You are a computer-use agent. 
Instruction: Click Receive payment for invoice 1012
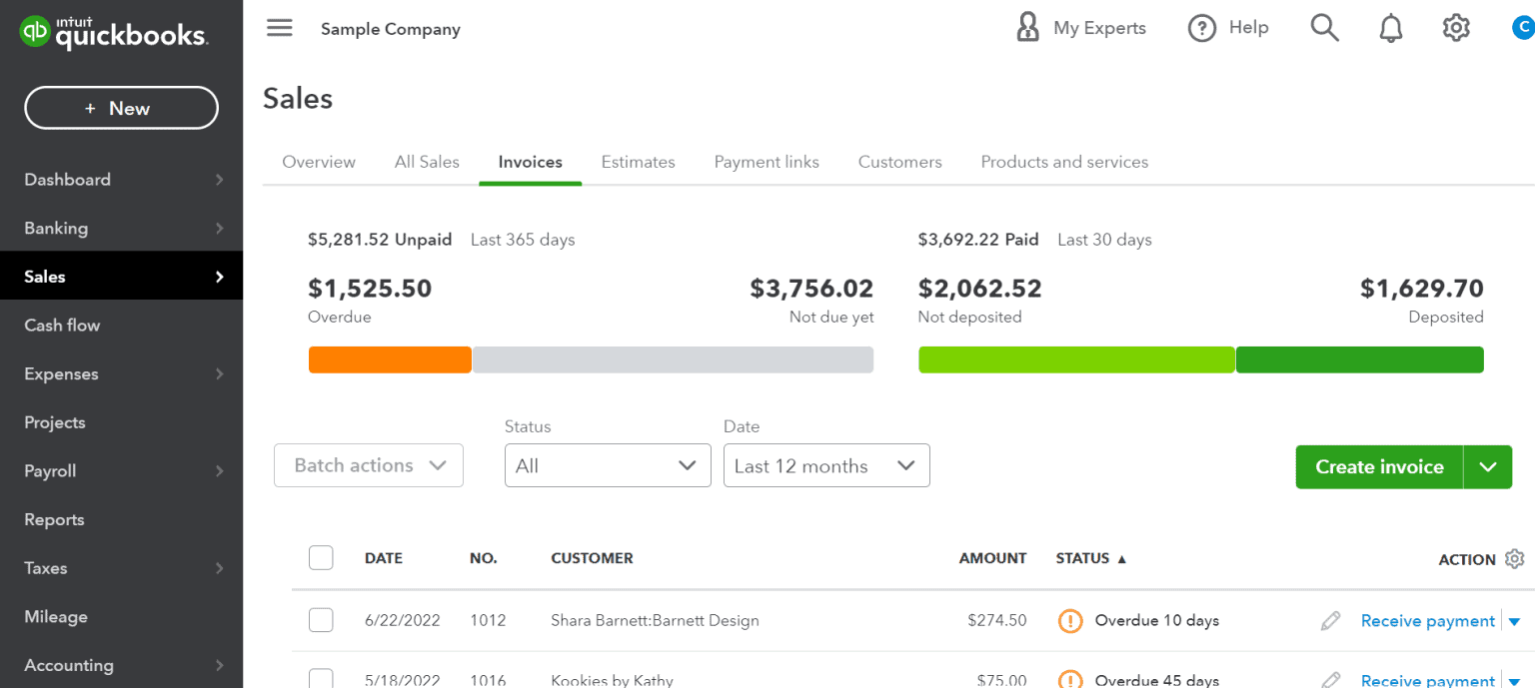point(1427,620)
